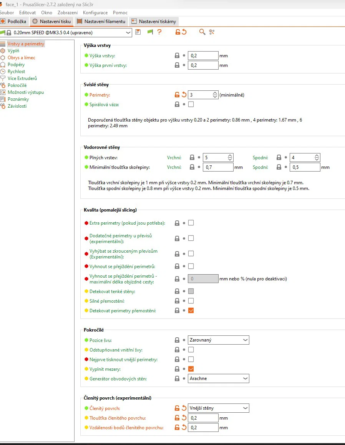Screen dimensions: 345x445
Task: Click the Minimální tloušťka skořepiny Vrchní field
Action: 218,167
